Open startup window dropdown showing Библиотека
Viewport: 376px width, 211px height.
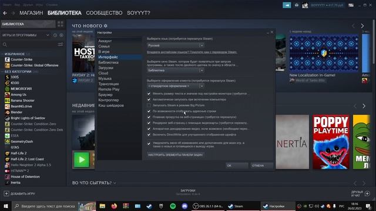point(176,70)
